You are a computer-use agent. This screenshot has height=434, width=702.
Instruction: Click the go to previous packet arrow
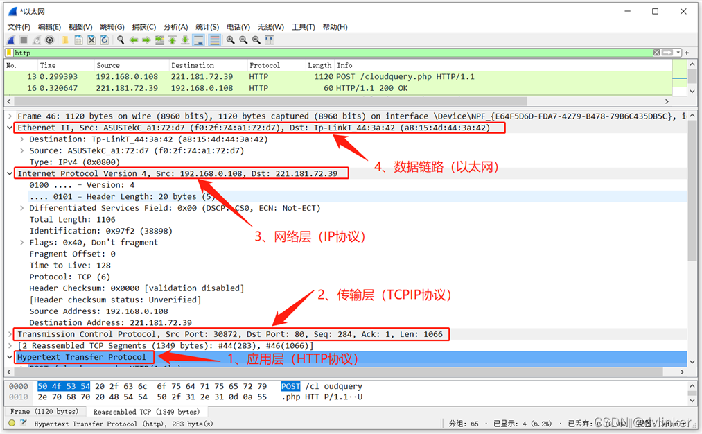134,40
